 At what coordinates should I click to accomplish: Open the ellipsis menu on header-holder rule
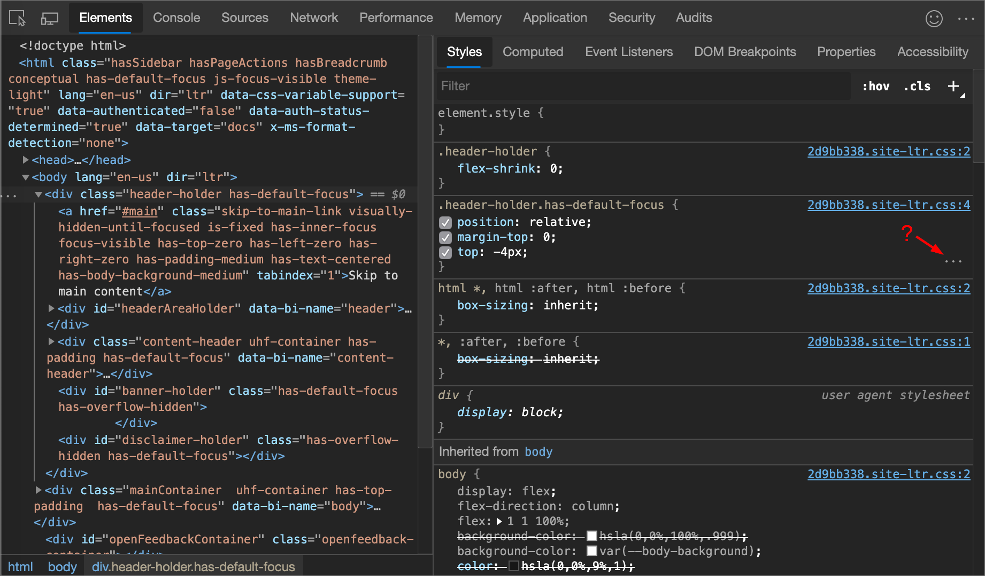coord(954,261)
